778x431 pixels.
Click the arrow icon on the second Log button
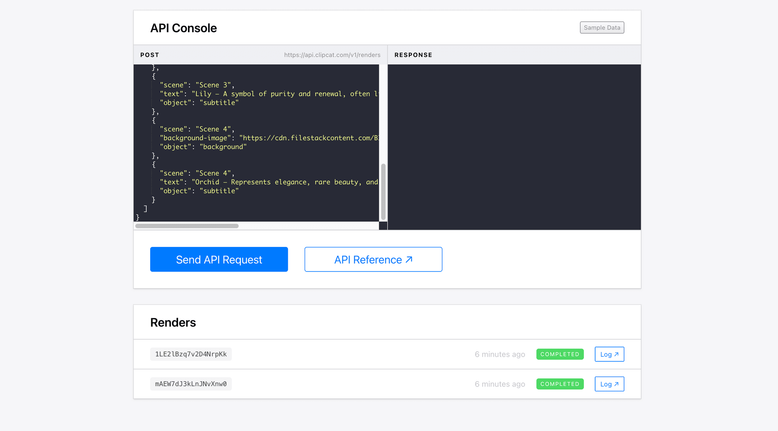pos(616,384)
